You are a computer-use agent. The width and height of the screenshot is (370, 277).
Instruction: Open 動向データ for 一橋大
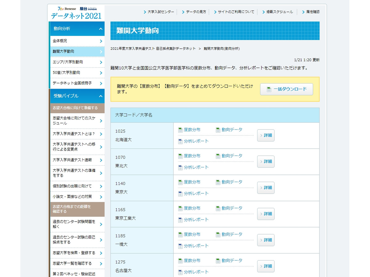tap(229, 235)
